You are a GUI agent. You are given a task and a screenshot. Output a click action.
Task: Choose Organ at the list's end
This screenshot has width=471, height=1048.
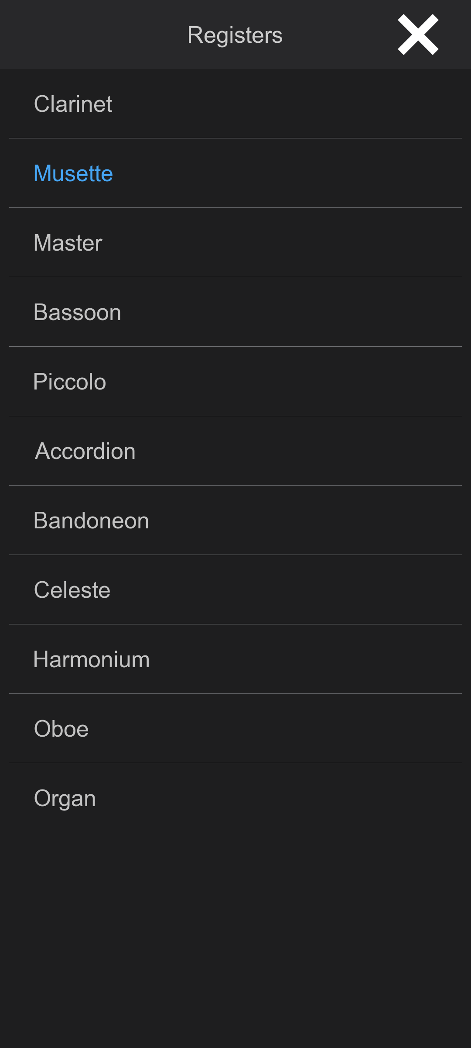[65, 798]
